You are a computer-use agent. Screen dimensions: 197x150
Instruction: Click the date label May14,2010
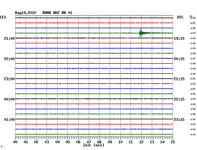pyautogui.click(x=25, y=13)
